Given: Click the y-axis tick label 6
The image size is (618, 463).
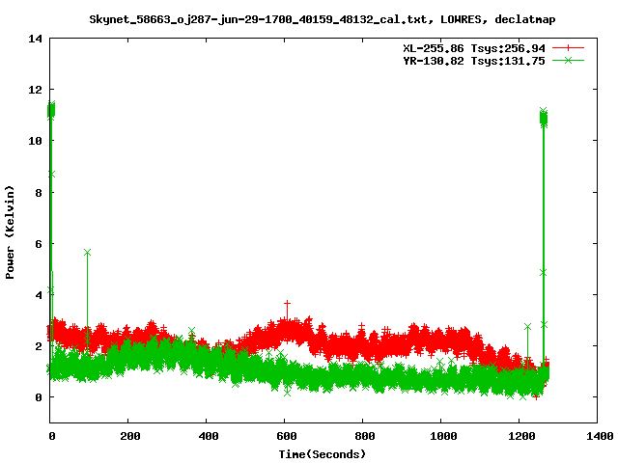Looking at the screenshot, I should pyautogui.click(x=39, y=244).
